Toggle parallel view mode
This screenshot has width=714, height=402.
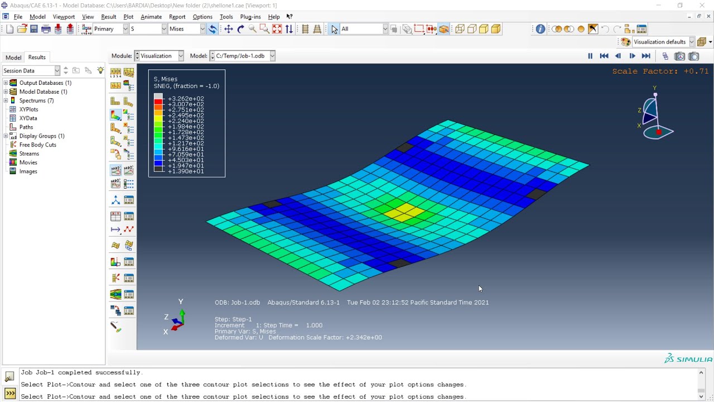coord(305,29)
